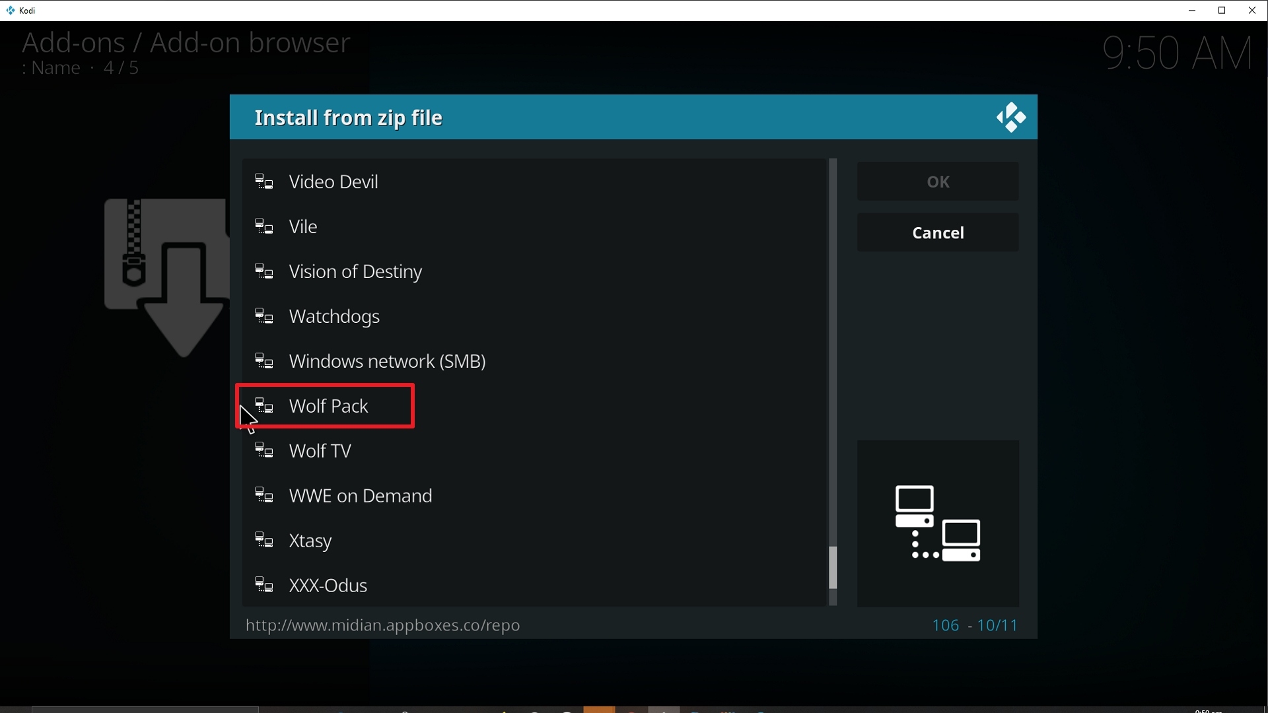The height and width of the screenshot is (713, 1268).
Task: Click the Install from zip file title
Action: click(349, 118)
